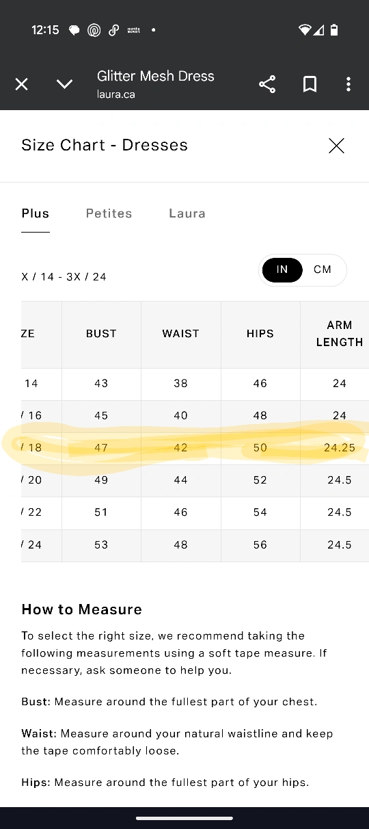Minimize the tab with down chevron
The width and height of the screenshot is (369, 829).
[x=64, y=84]
